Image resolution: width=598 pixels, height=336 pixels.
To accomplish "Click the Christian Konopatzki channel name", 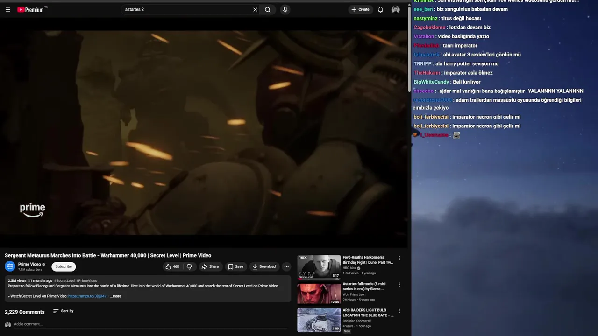I will [356, 321].
